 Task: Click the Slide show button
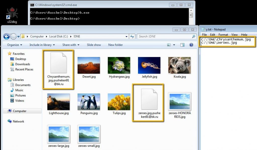[x=94, y=45]
